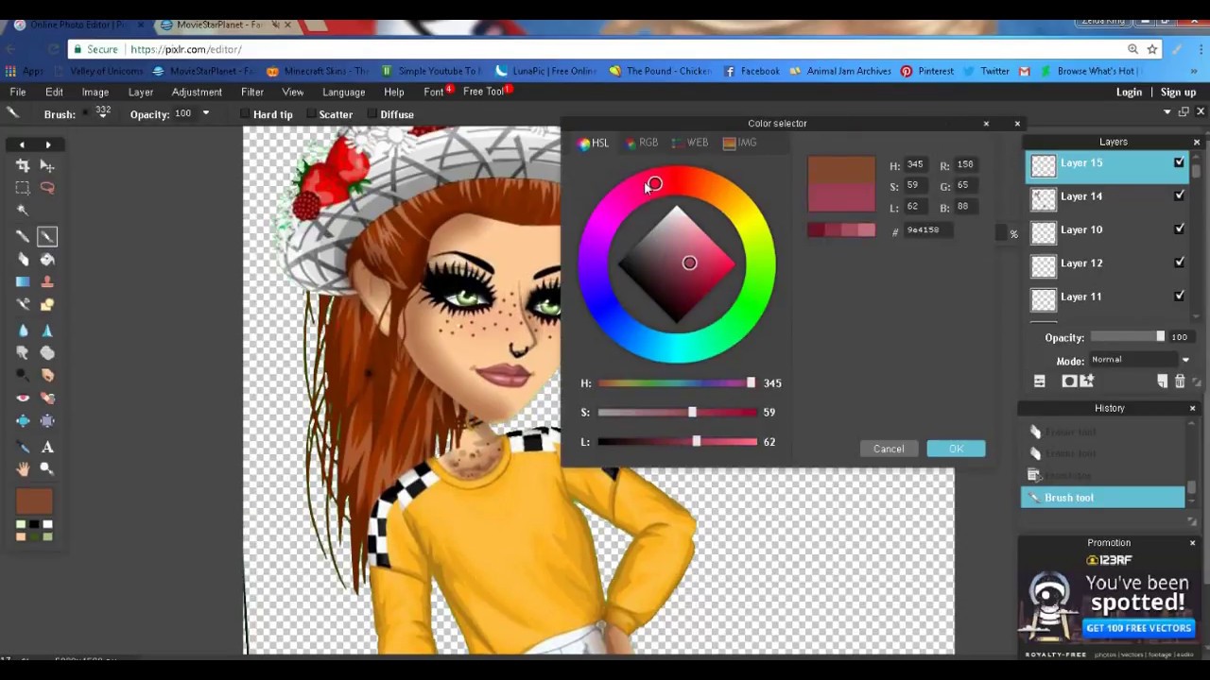
Task: Switch to RGB tab in color selector
Action: click(x=642, y=143)
